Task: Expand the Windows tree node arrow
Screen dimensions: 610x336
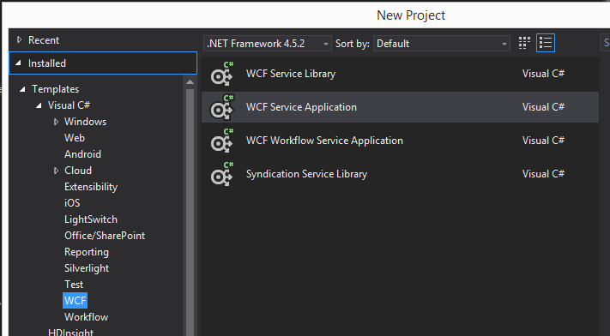Action: click(x=56, y=122)
